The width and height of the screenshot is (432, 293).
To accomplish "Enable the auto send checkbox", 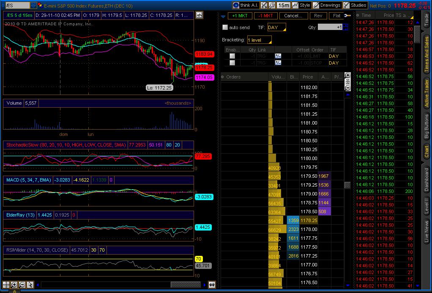I will 225,27.
